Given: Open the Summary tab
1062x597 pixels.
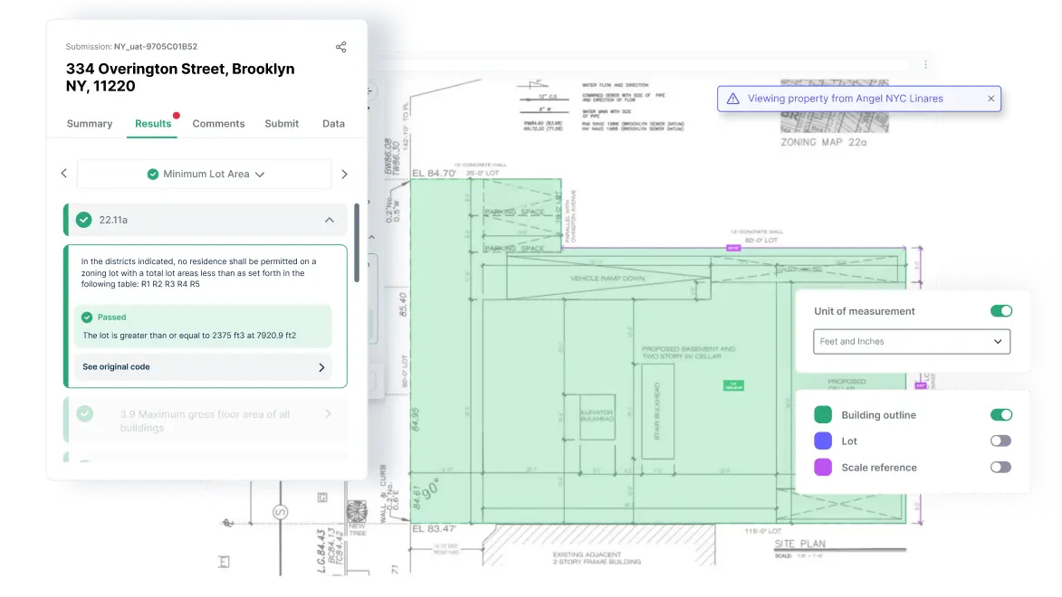Looking at the screenshot, I should pos(89,124).
